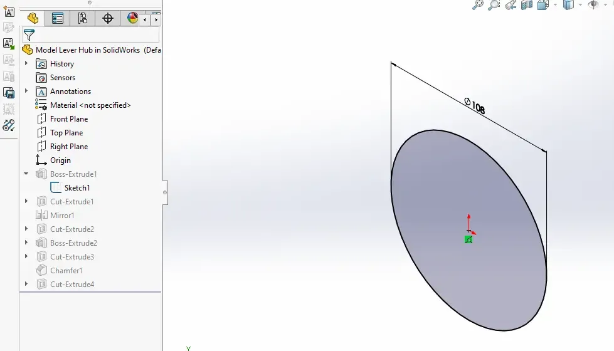Open the FeatureManager design tree tab
This screenshot has height=351, width=614.
pos(33,18)
